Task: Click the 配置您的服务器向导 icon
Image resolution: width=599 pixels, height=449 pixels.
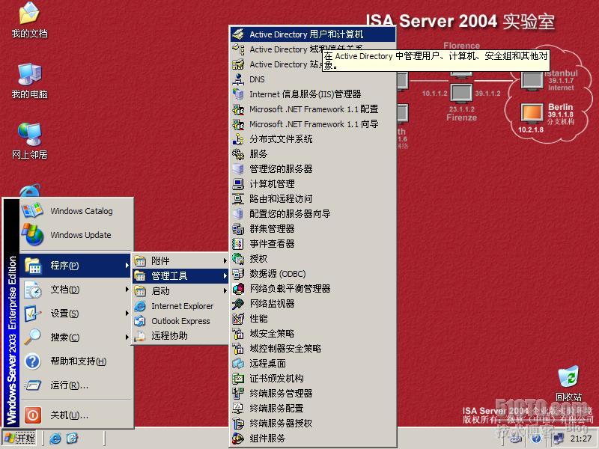Action: (238, 214)
